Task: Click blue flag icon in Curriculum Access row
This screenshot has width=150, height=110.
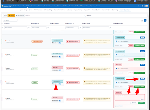Action: (x=60, y=43)
